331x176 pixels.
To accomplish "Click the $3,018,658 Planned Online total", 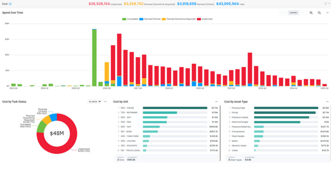I will point(187,4).
